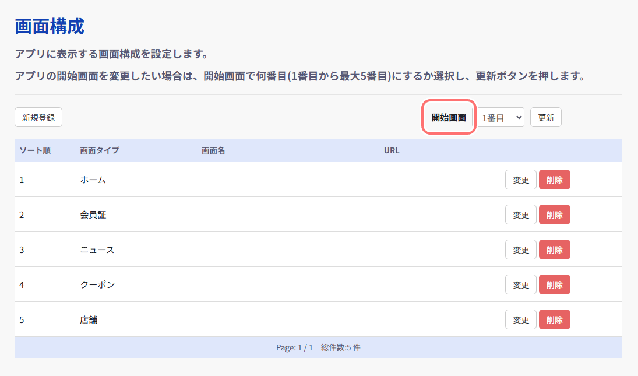Click the highlighted 開始画面 label
Screen dimensions: 638x376
[x=449, y=117]
